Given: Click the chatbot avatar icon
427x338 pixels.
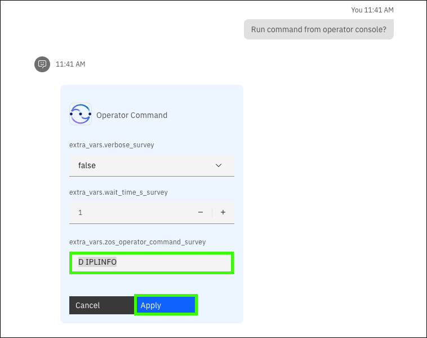Looking at the screenshot, I should coord(42,64).
